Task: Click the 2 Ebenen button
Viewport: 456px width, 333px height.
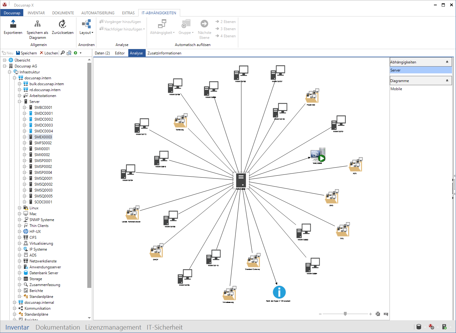Action: click(226, 22)
